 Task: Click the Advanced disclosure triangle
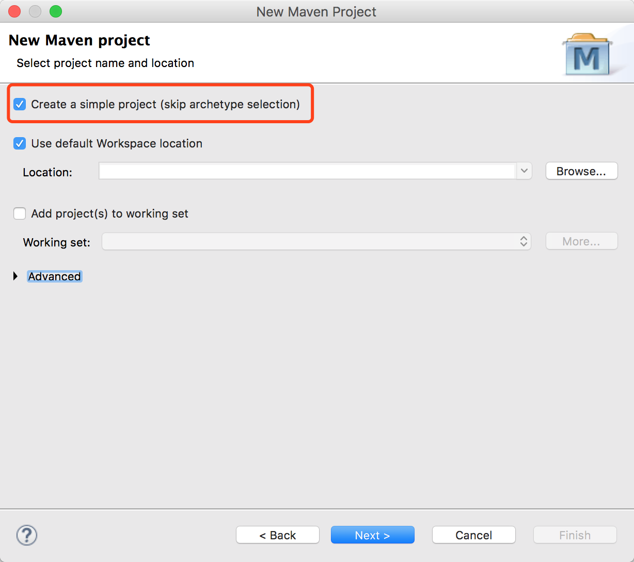click(x=14, y=276)
